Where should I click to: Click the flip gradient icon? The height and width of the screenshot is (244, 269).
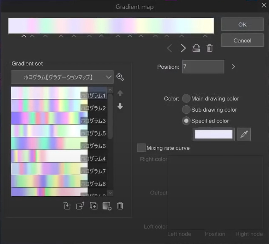coord(196,48)
